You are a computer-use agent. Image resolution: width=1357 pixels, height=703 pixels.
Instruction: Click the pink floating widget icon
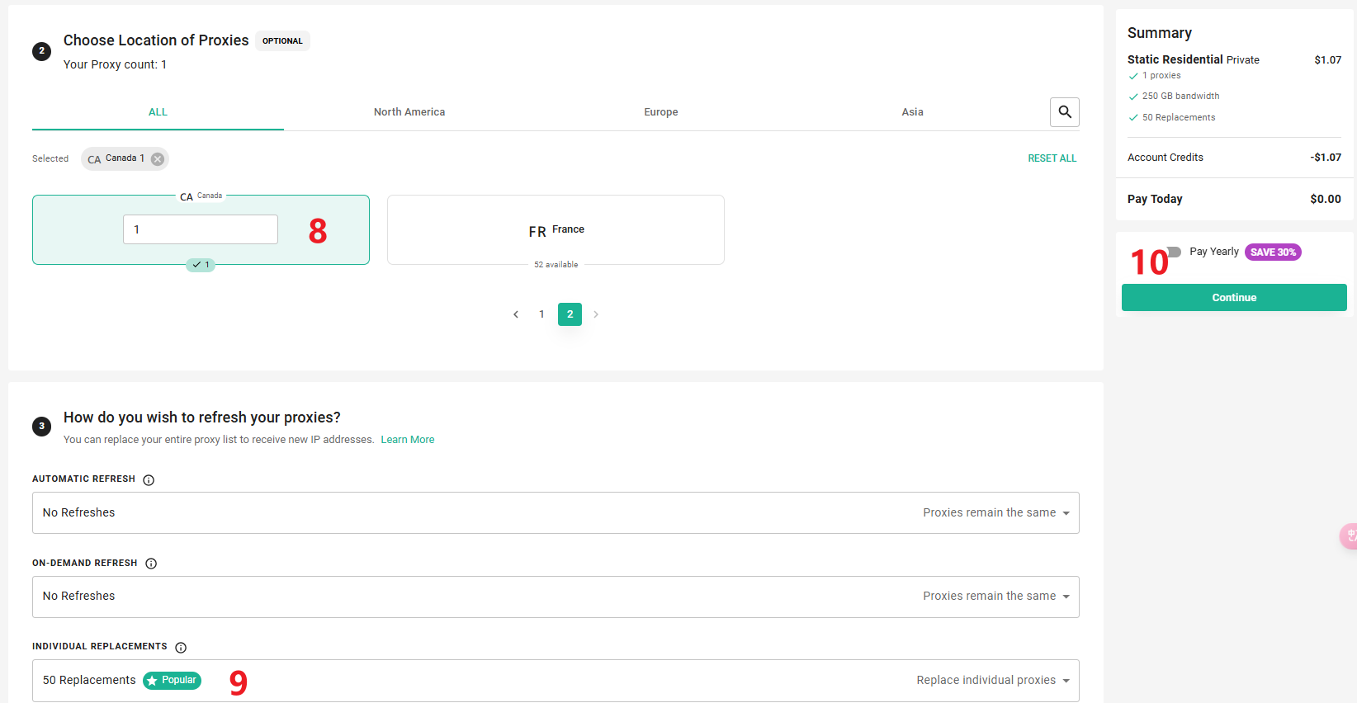(x=1349, y=536)
